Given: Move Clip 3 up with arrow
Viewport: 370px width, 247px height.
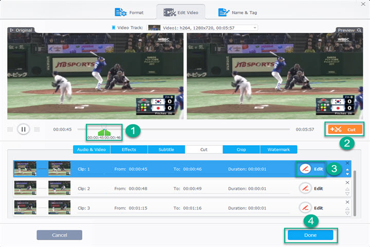Looking at the screenshot, I should point(347,209).
